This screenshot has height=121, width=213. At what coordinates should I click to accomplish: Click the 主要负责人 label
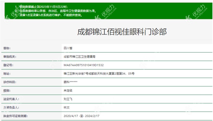coord(11,107)
